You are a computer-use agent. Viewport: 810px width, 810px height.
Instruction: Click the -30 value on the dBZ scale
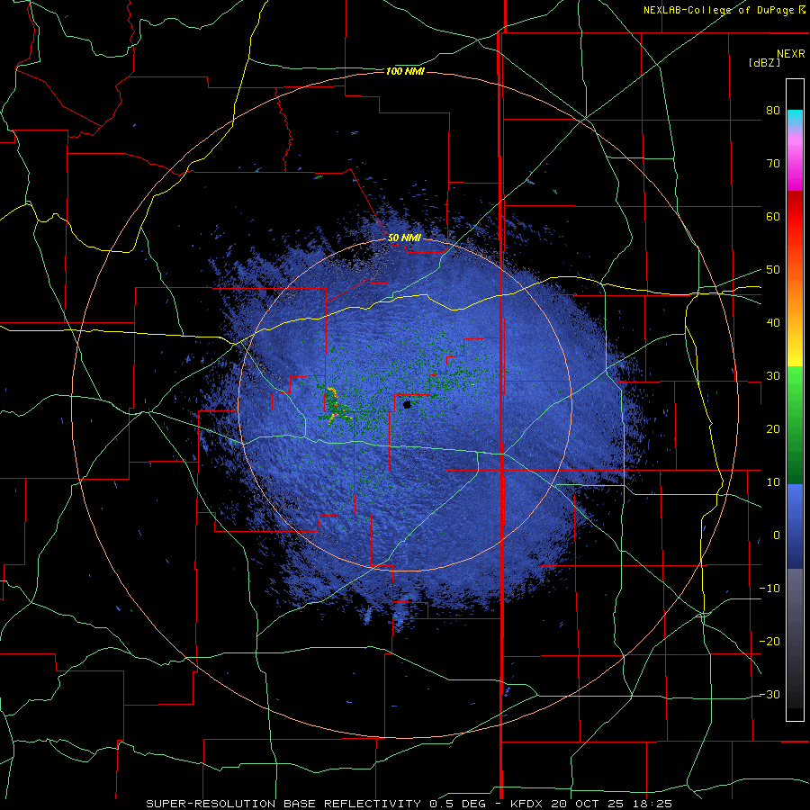pos(769,695)
